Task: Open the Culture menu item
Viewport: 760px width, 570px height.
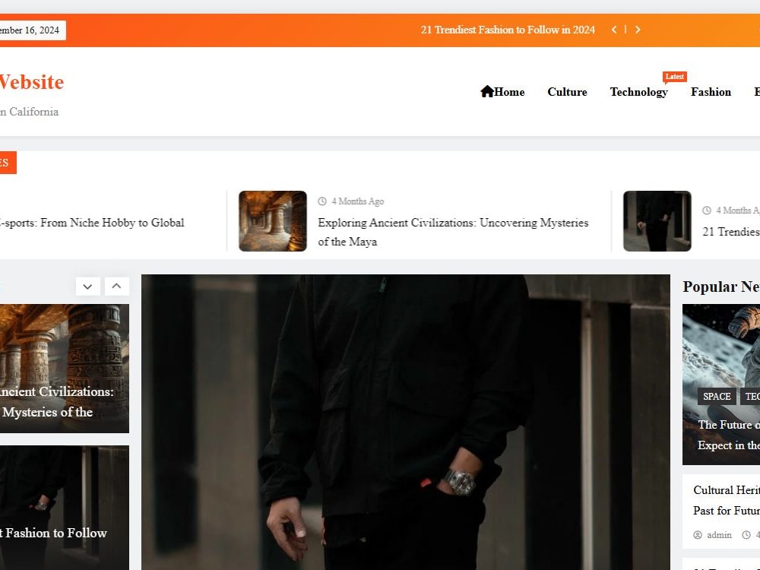Action: (x=567, y=92)
